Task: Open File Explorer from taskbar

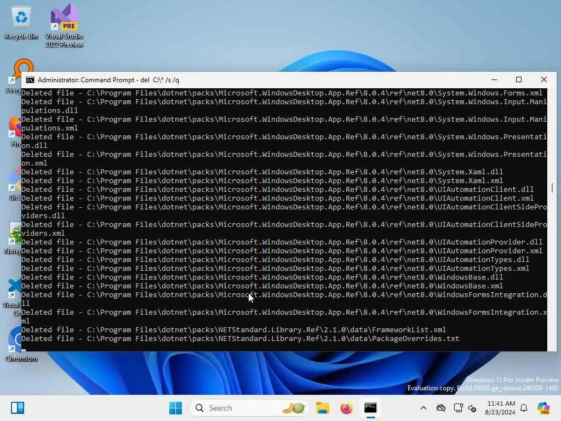Action: click(x=322, y=408)
